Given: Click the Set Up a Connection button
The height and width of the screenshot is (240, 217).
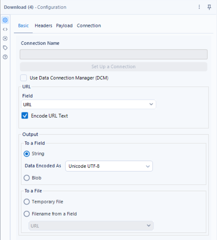Looking at the screenshot, I should pyautogui.click(x=113, y=67).
